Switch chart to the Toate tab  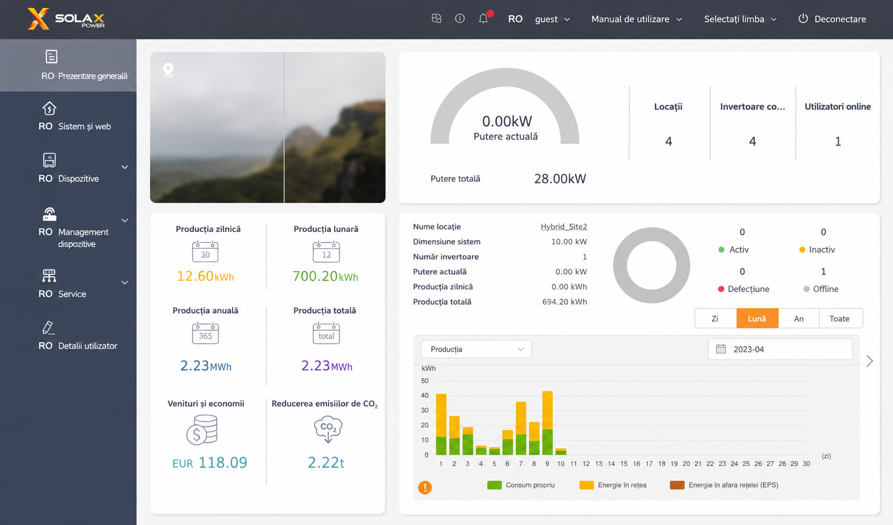(840, 319)
